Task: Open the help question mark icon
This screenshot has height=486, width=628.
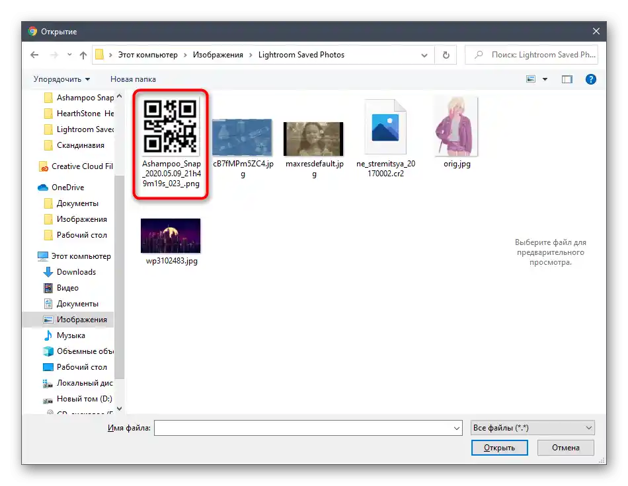Action: pos(591,79)
